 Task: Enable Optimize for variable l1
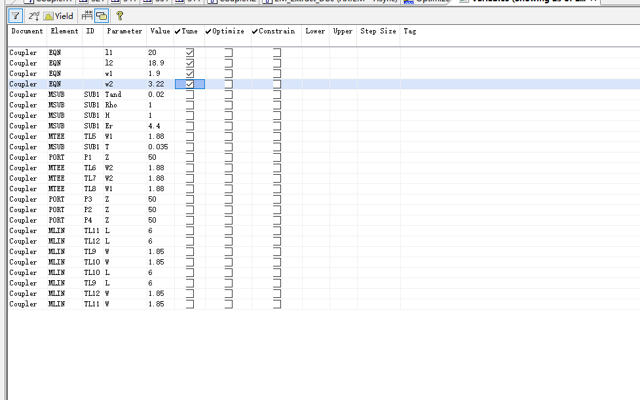tap(229, 52)
